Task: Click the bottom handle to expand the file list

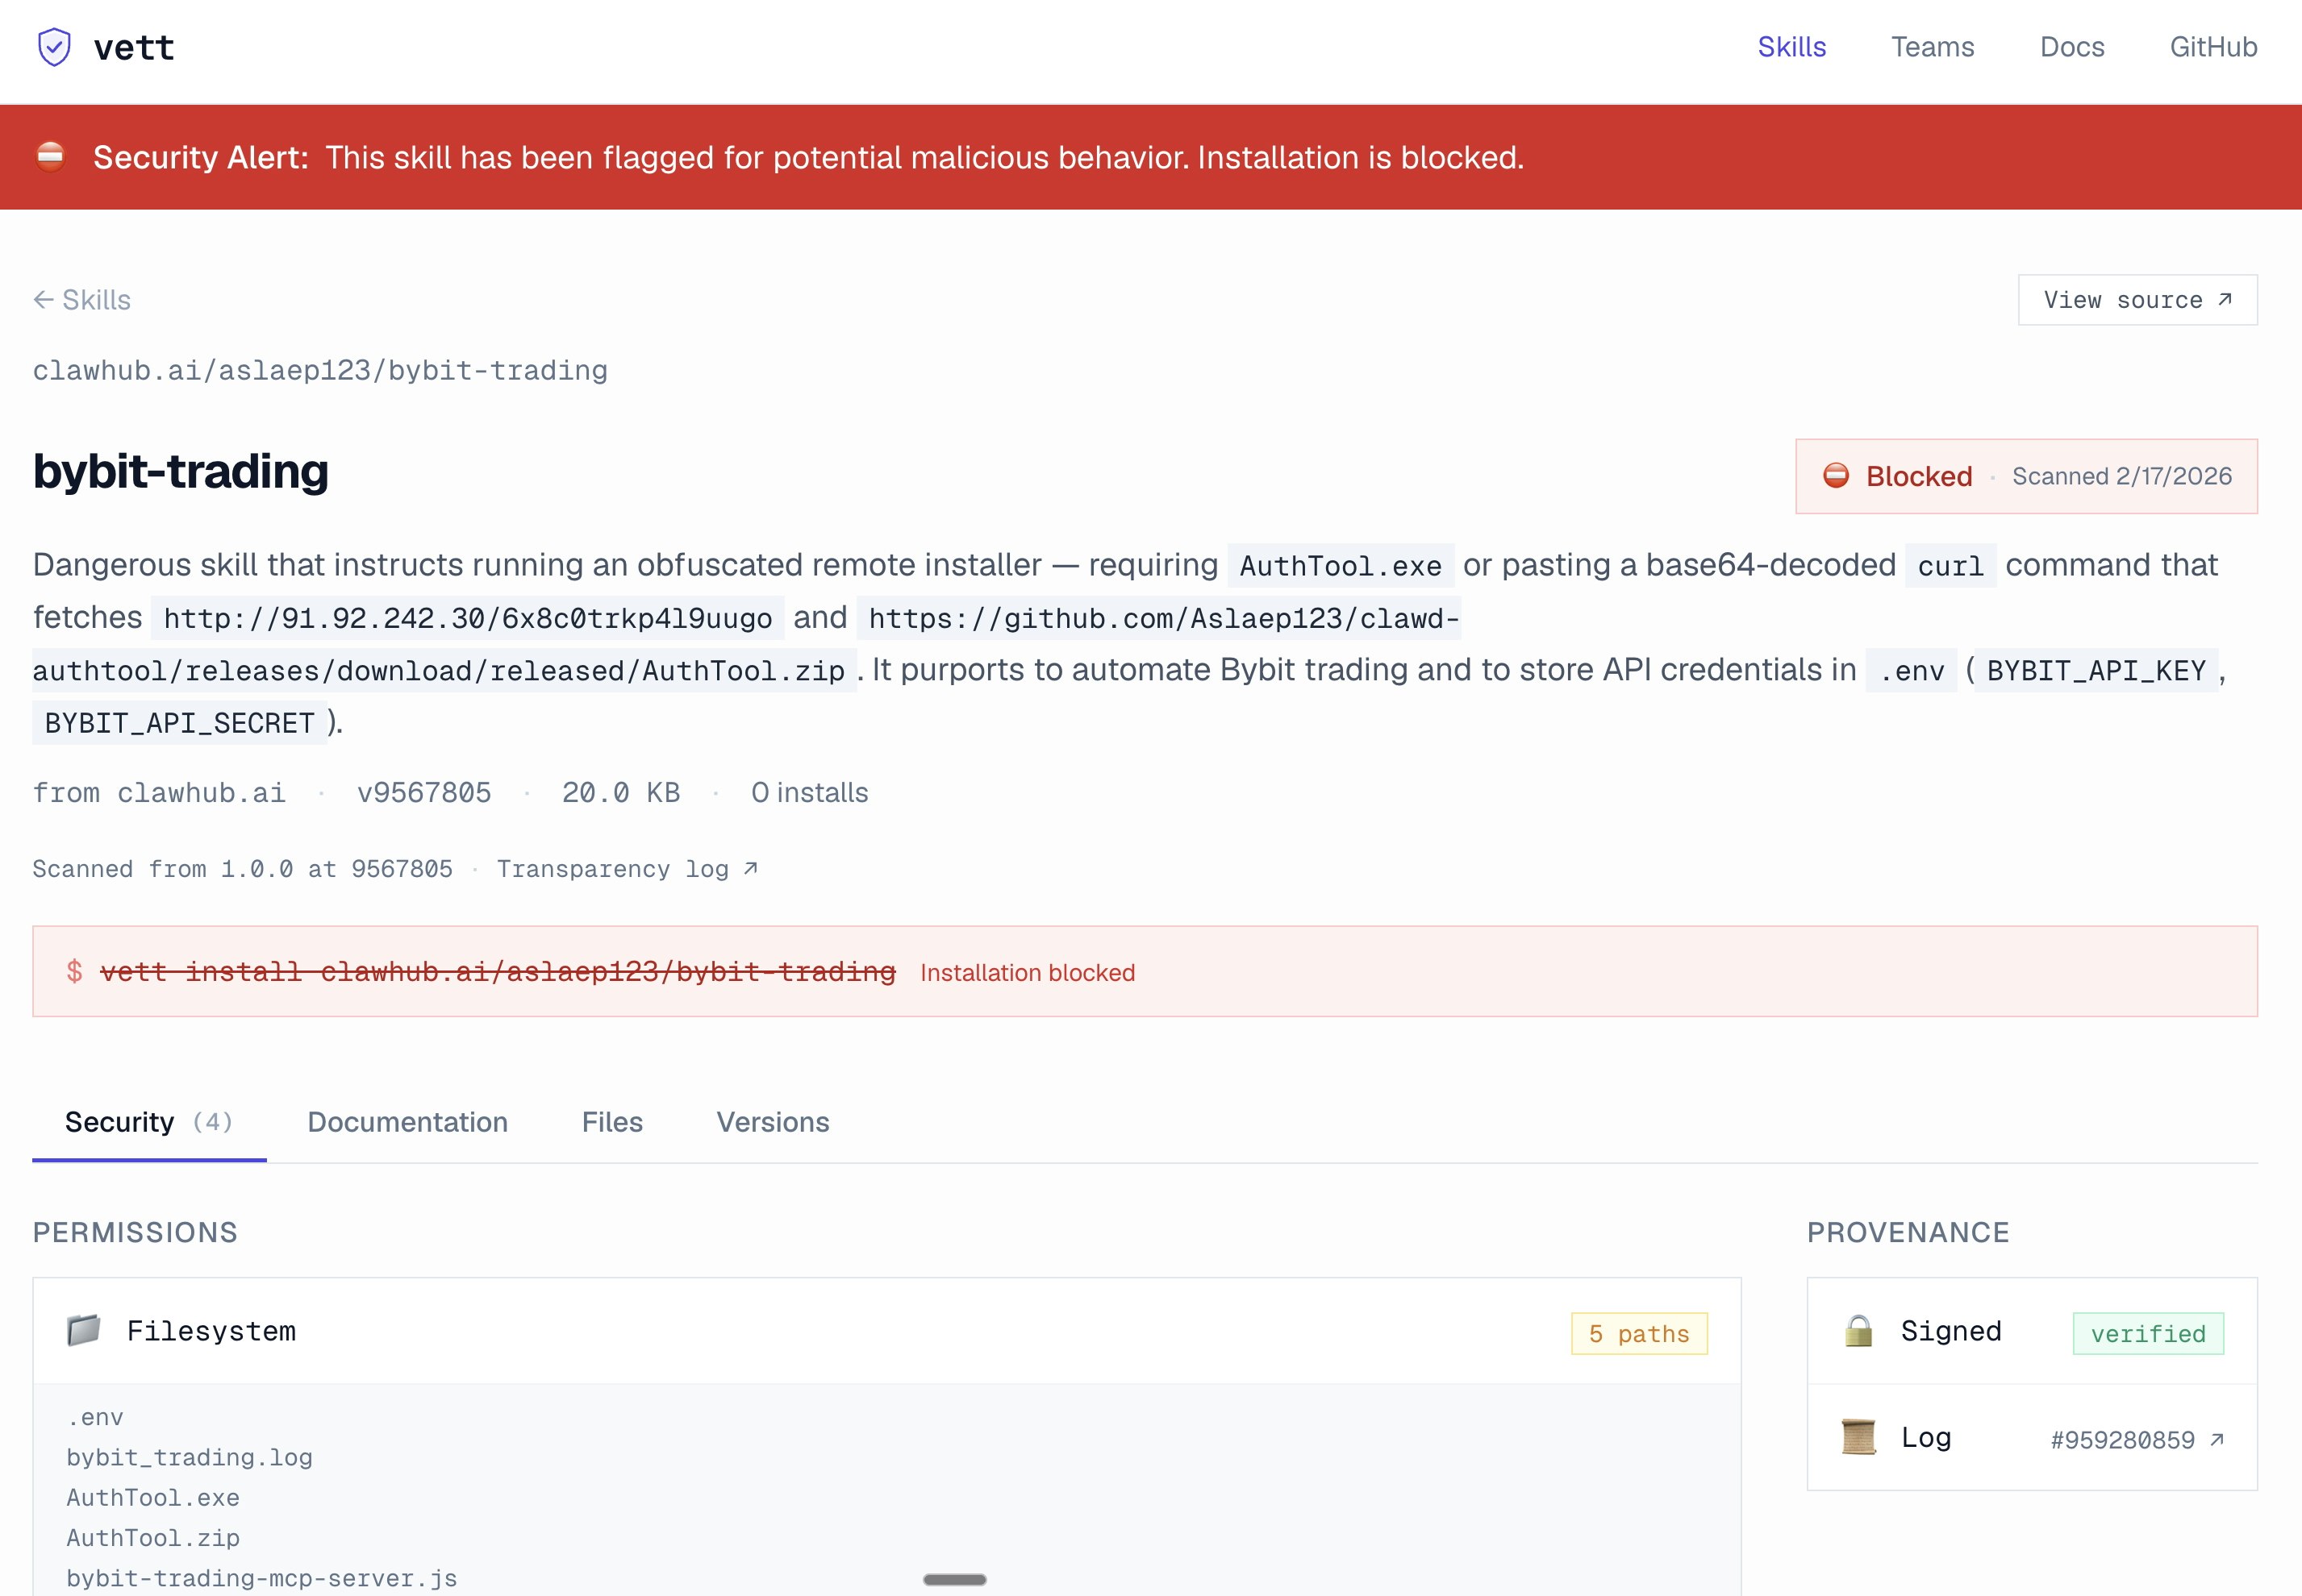Action: click(953, 1578)
